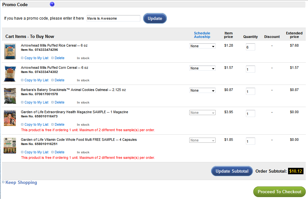Click the Vitamin Code Multi sample thumbnail
308x199 pixels.
pyautogui.click(x=10, y=146)
